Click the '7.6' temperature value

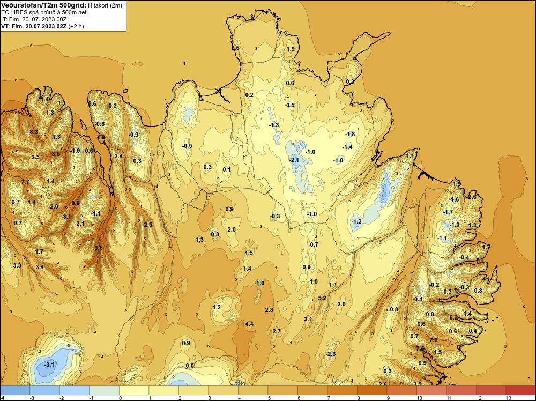coord(420,348)
